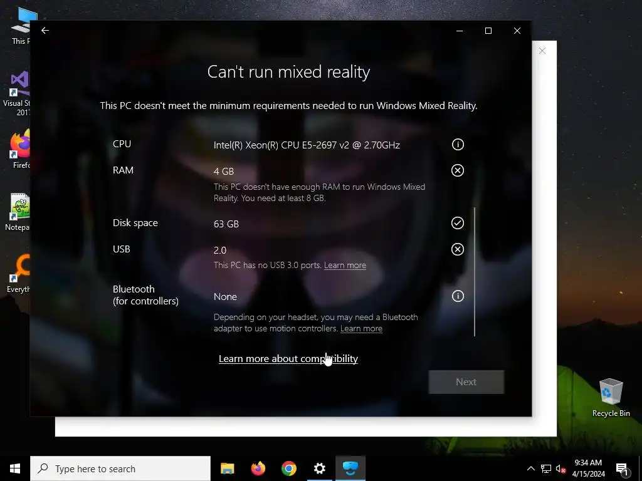Click the Disk space checkmark icon

458,223
